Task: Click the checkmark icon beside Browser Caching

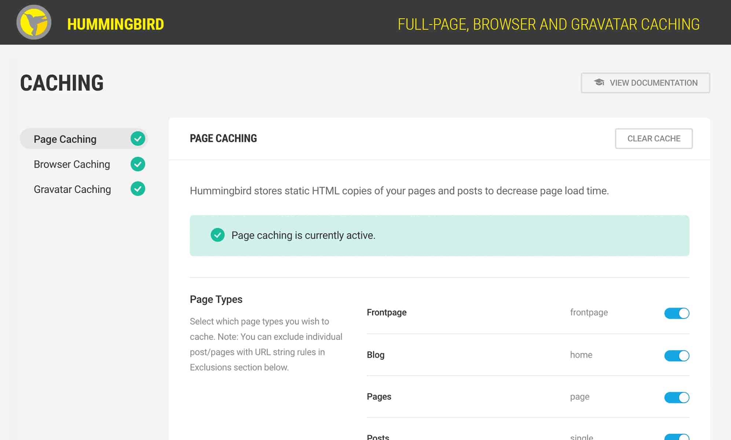Action: [138, 164]
